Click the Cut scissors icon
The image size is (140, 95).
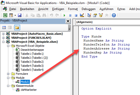pos(27,15)
